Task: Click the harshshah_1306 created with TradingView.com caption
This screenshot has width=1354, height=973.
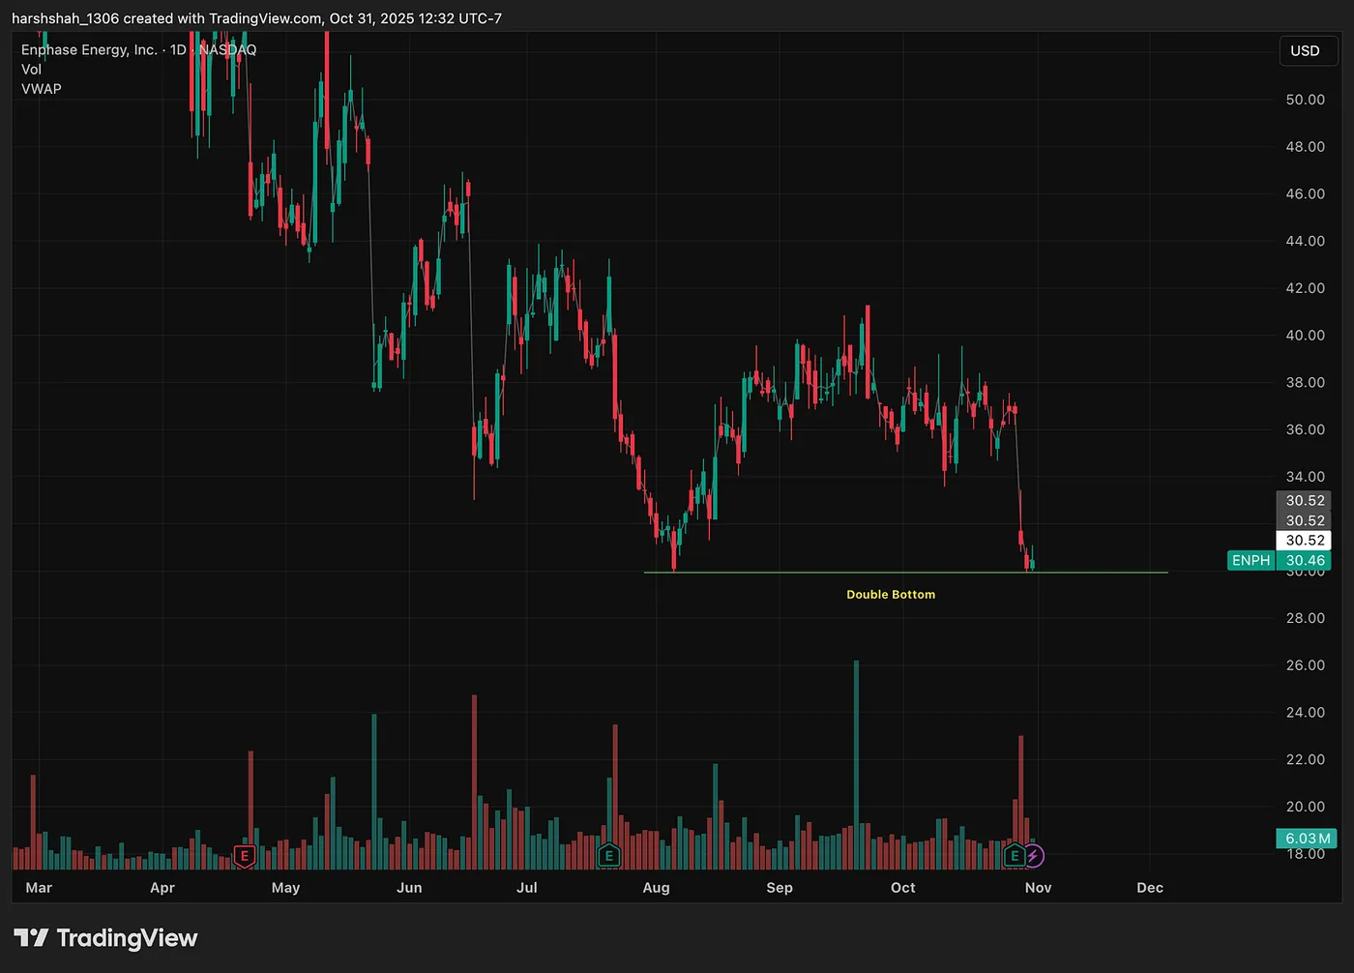Action: pyautogui.click(x=256, y=18)
